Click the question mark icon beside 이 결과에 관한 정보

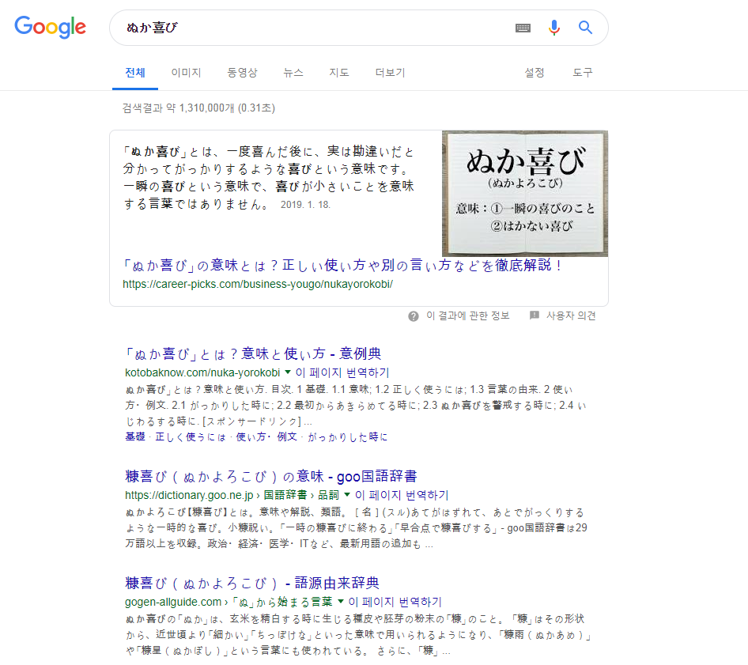coord(413,315)
